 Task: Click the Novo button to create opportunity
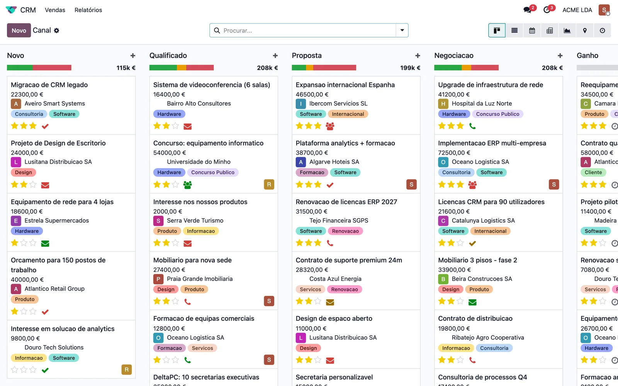[19, 30]
